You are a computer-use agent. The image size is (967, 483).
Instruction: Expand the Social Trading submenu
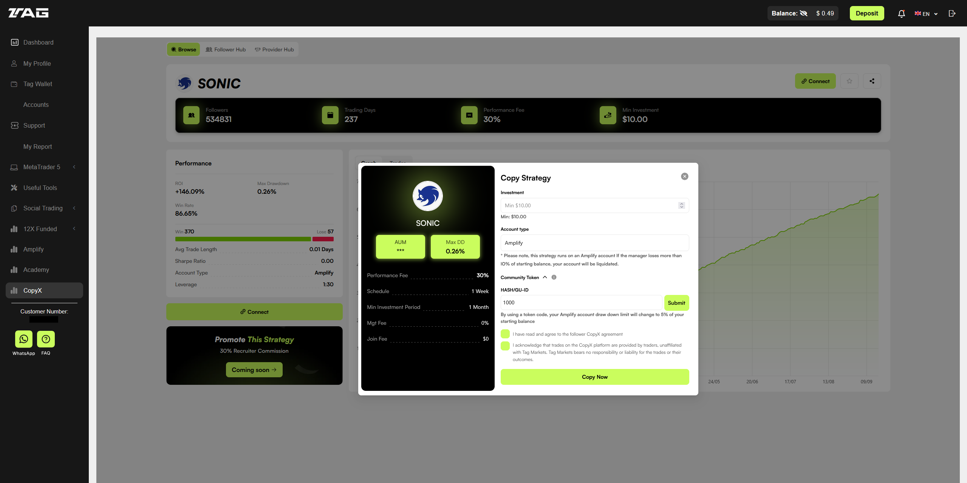pyautogui.click(x=74, y=208)
